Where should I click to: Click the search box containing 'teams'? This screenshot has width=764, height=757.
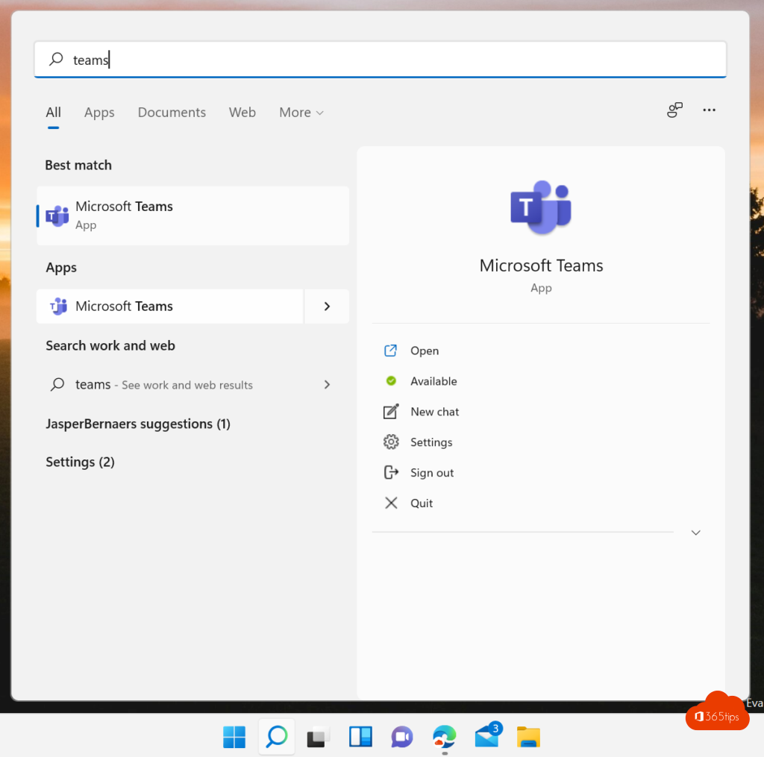pos(380,60)
